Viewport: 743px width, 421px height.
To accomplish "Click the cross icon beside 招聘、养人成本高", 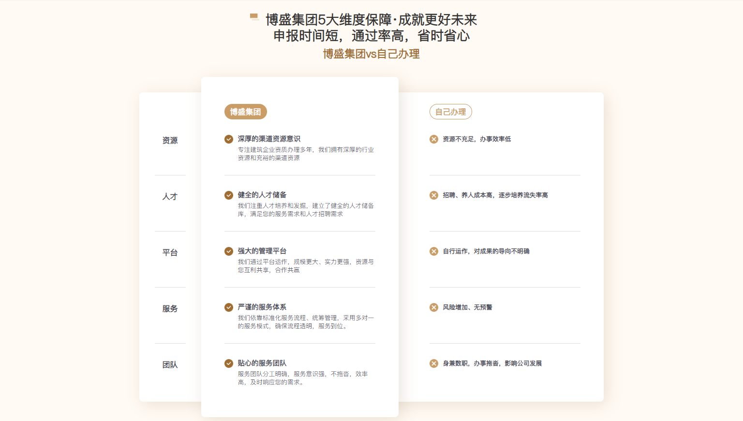I will click(434, 195).
